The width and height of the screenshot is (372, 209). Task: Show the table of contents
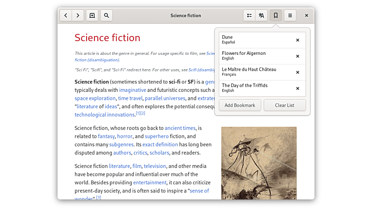(249, 15)
